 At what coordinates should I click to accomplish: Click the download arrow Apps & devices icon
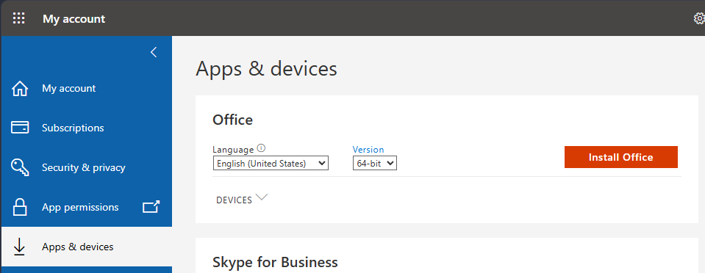tap(19, 247)
